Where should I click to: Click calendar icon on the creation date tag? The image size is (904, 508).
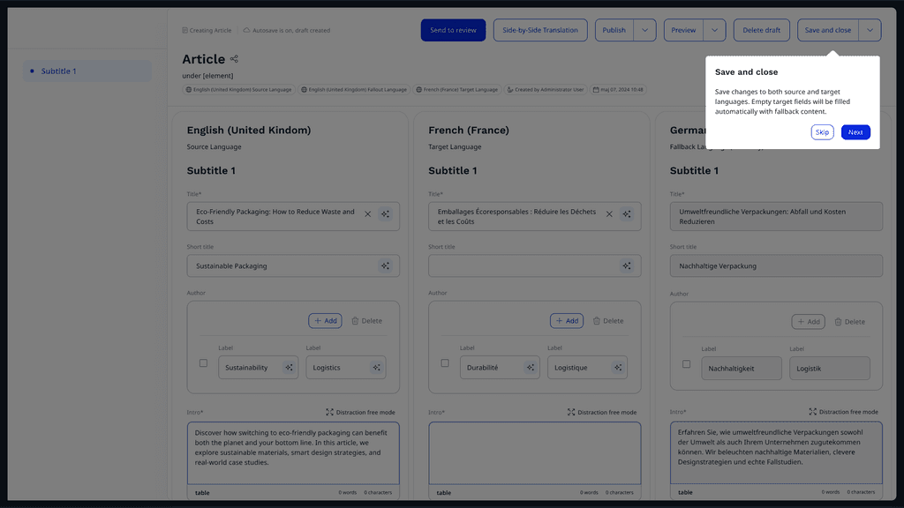[x=596, y=90]
